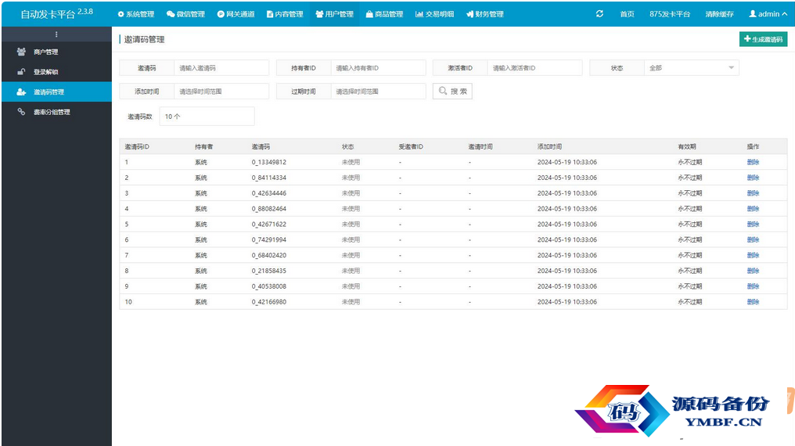This screenshot has height=446, width=795.
Task: Open the 状态 dropdown showing 全部
Action: pos(692,68)
